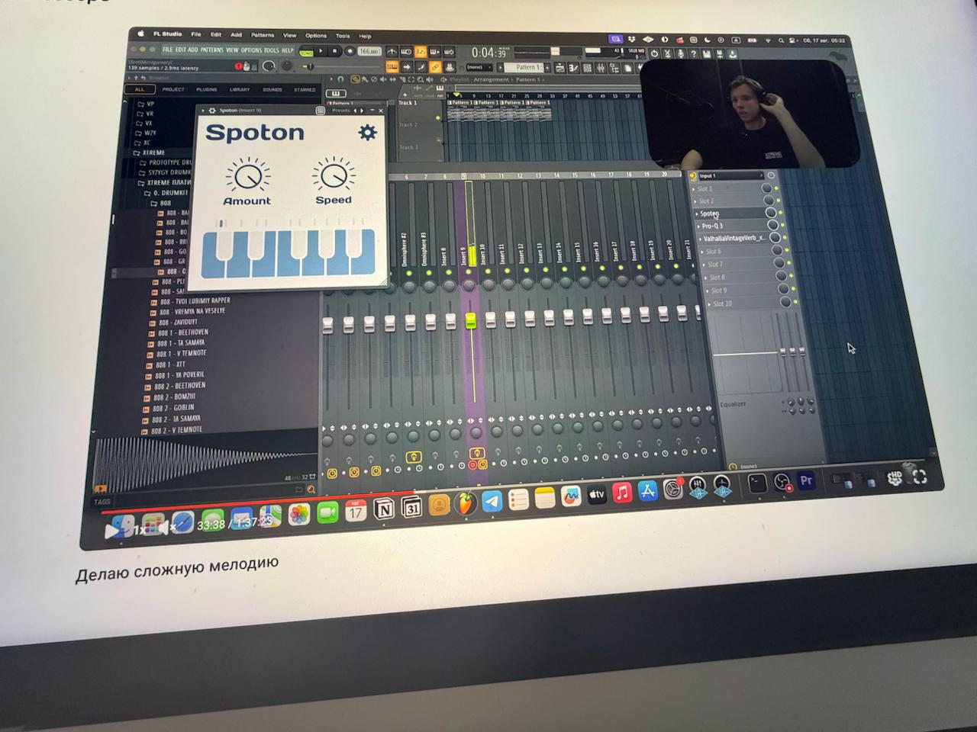
Task: Select the Omnisphere #3 mixer track
Action: coord(424,248)
